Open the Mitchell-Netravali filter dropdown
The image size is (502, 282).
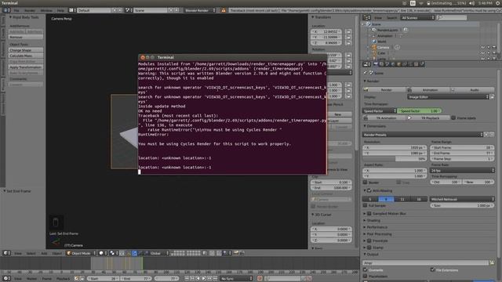click(x=462, y=199)
